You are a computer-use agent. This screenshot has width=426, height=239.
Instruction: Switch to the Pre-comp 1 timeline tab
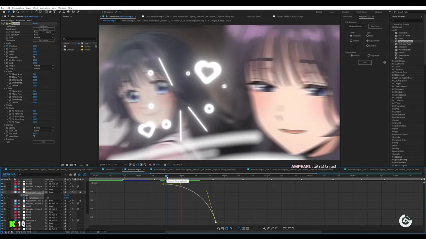click(x=110, y=169)
